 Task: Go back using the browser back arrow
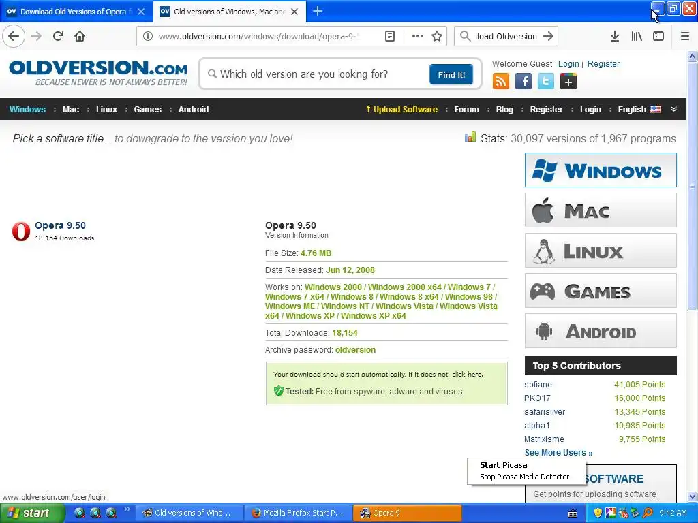pyautogui.click(x=14, y=36)
